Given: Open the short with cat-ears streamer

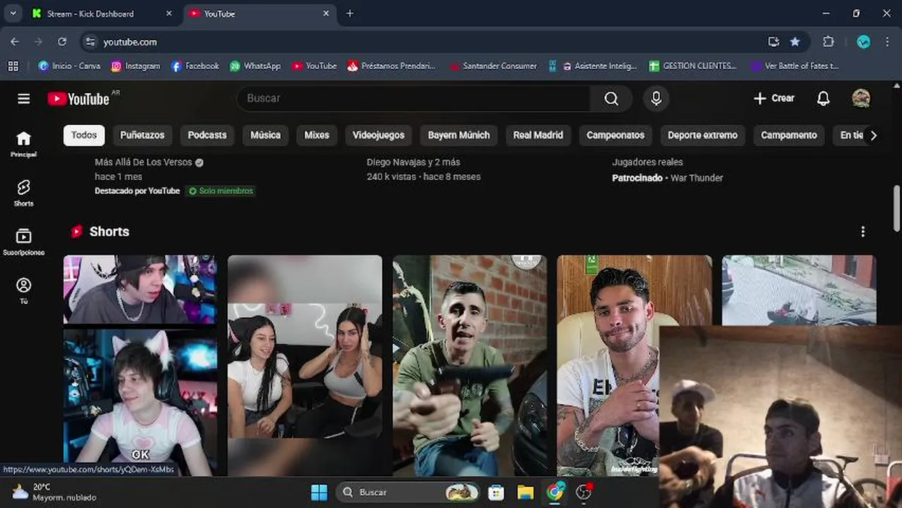Looking at the screenshot, I should [140, 365].
